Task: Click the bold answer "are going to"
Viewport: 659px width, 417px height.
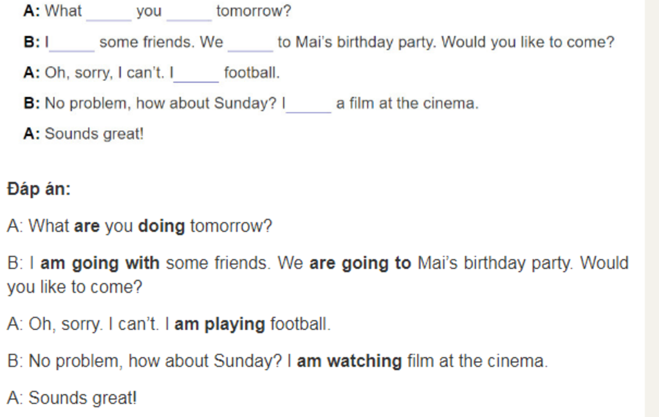Action: (360, 263)
